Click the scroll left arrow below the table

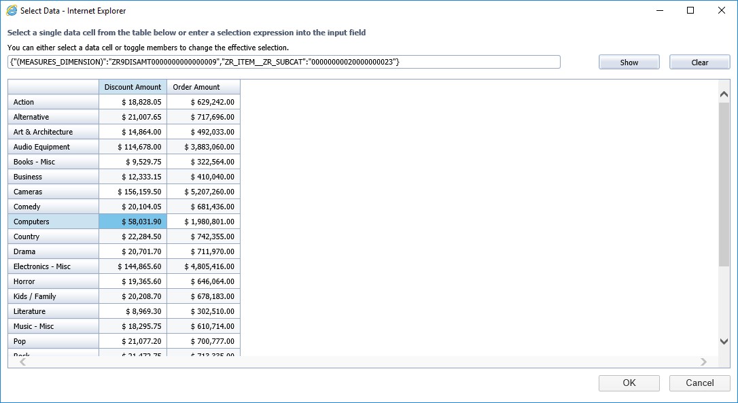(23, 362)
